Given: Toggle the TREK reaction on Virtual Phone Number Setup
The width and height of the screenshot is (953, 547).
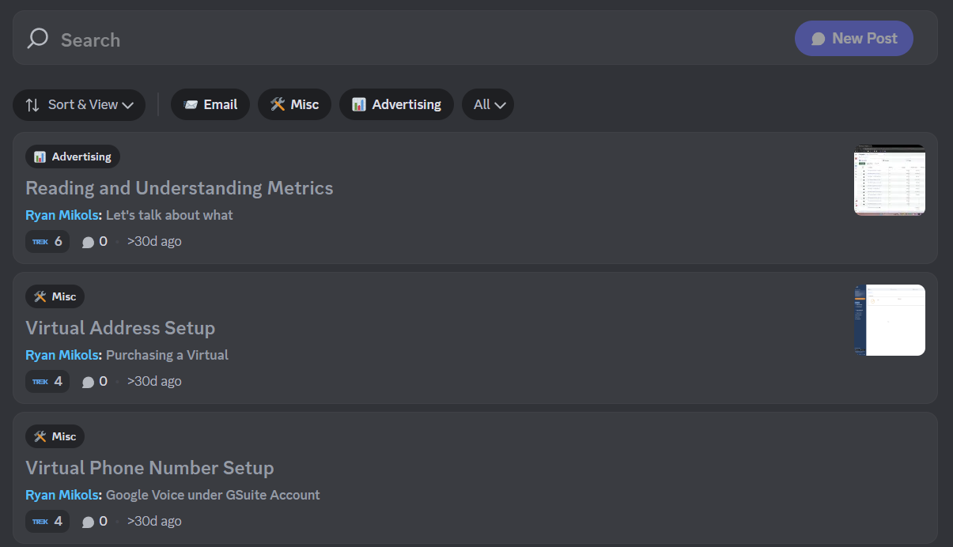Looking at the screenshot, I should coord(47,521).
